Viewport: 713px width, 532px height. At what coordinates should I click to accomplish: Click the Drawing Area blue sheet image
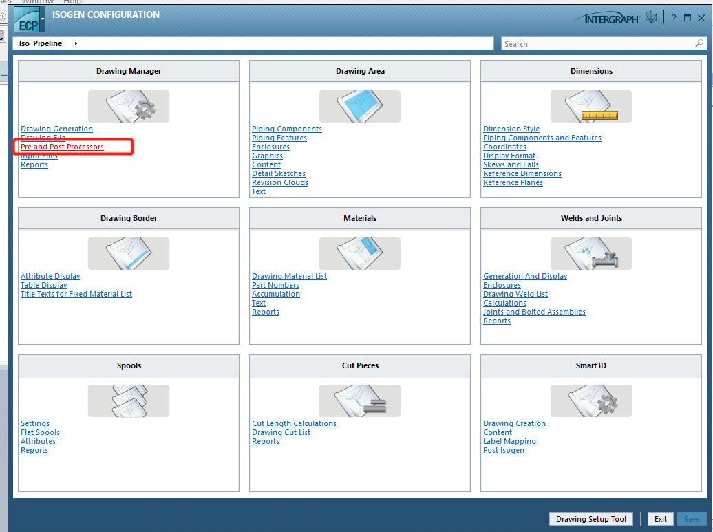[x=360, y=107]
